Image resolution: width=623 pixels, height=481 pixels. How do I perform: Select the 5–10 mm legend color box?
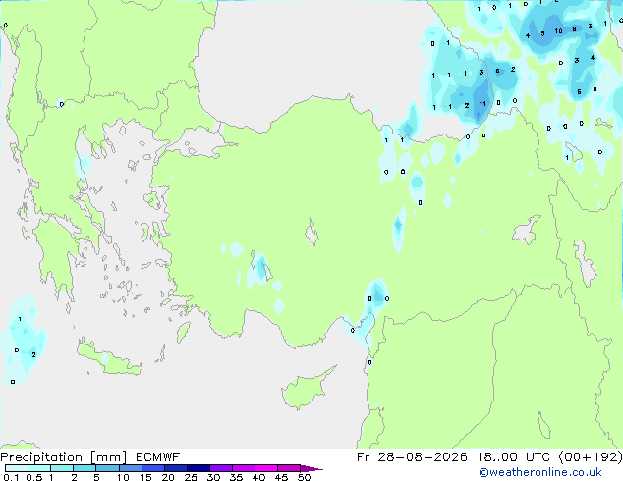pyautogui.click(x=107, y=468)
